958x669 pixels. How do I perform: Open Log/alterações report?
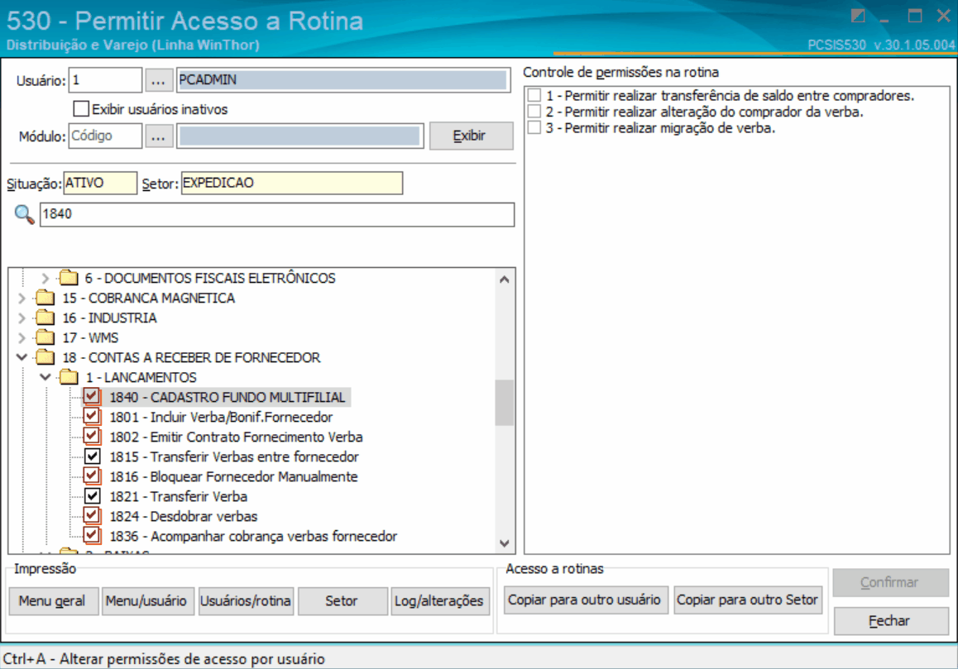(440, 601)
